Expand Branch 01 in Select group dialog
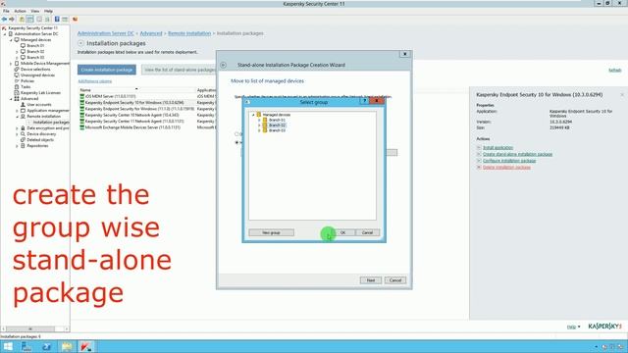Viewport: 628px width, 353px height. pos(259,120)
